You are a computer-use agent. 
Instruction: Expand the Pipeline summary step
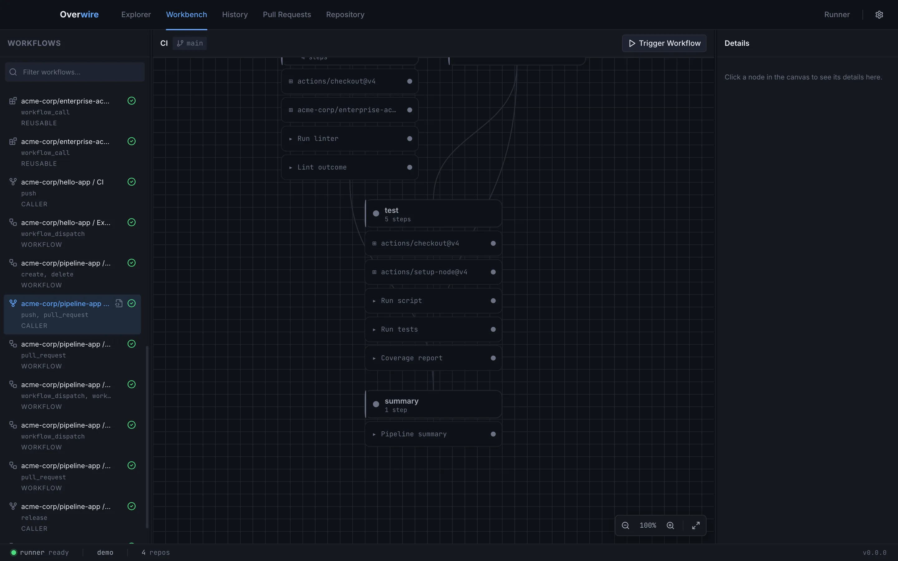click(x=374, y=434)
